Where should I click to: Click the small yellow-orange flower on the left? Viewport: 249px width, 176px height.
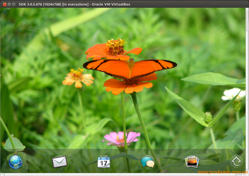[78, 78]
